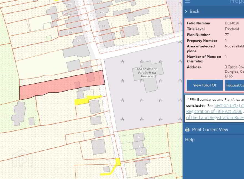
Task: Click the Request button beside View Folio PDF
Action: pos(234,85)
